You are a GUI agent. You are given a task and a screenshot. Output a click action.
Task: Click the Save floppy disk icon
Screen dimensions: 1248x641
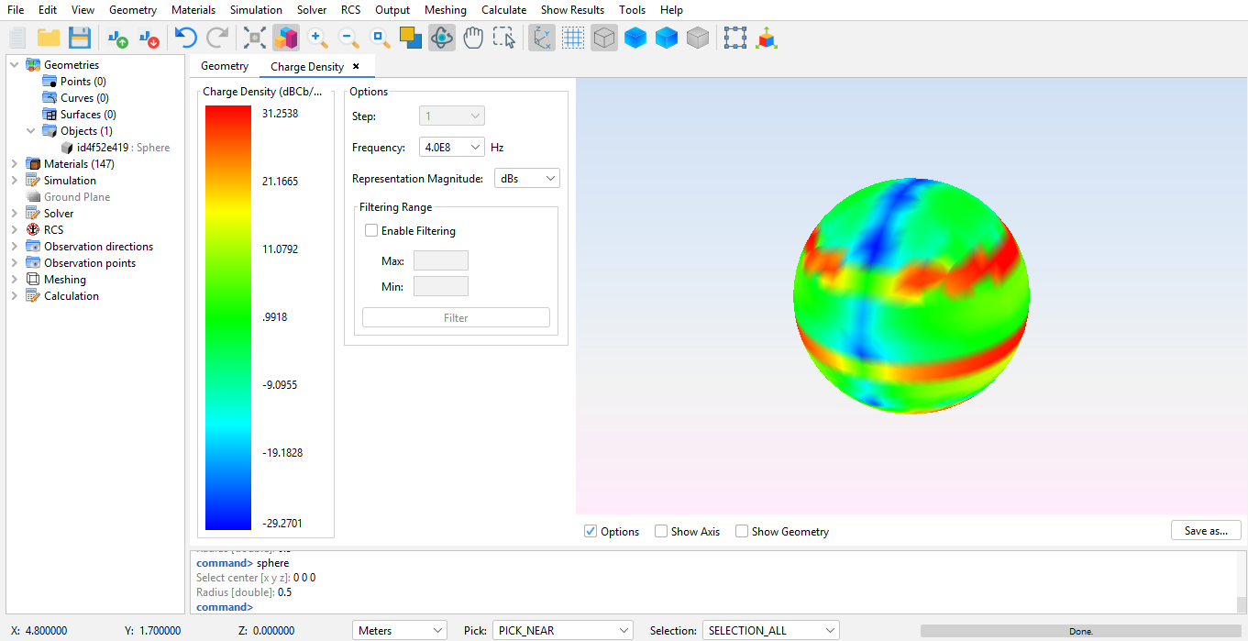coord(80,38)
